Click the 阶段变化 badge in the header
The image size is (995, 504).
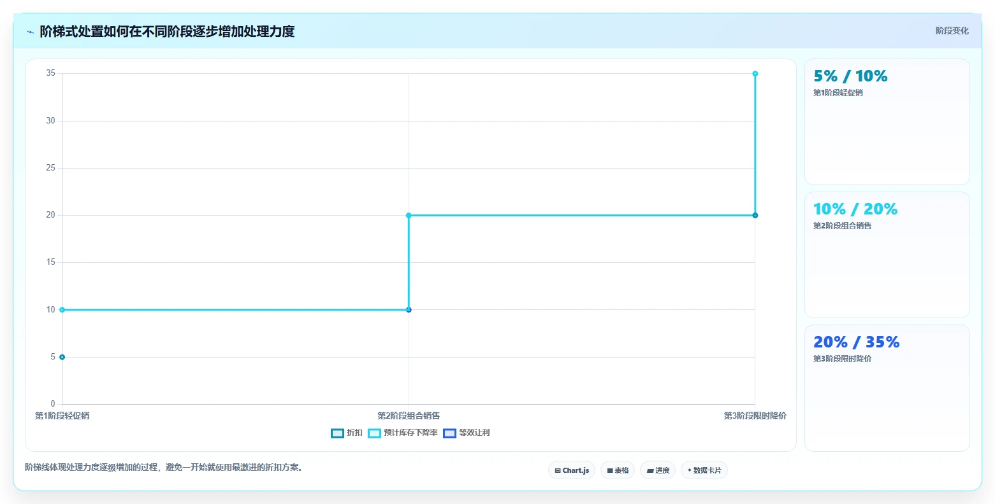coord(952,31)
